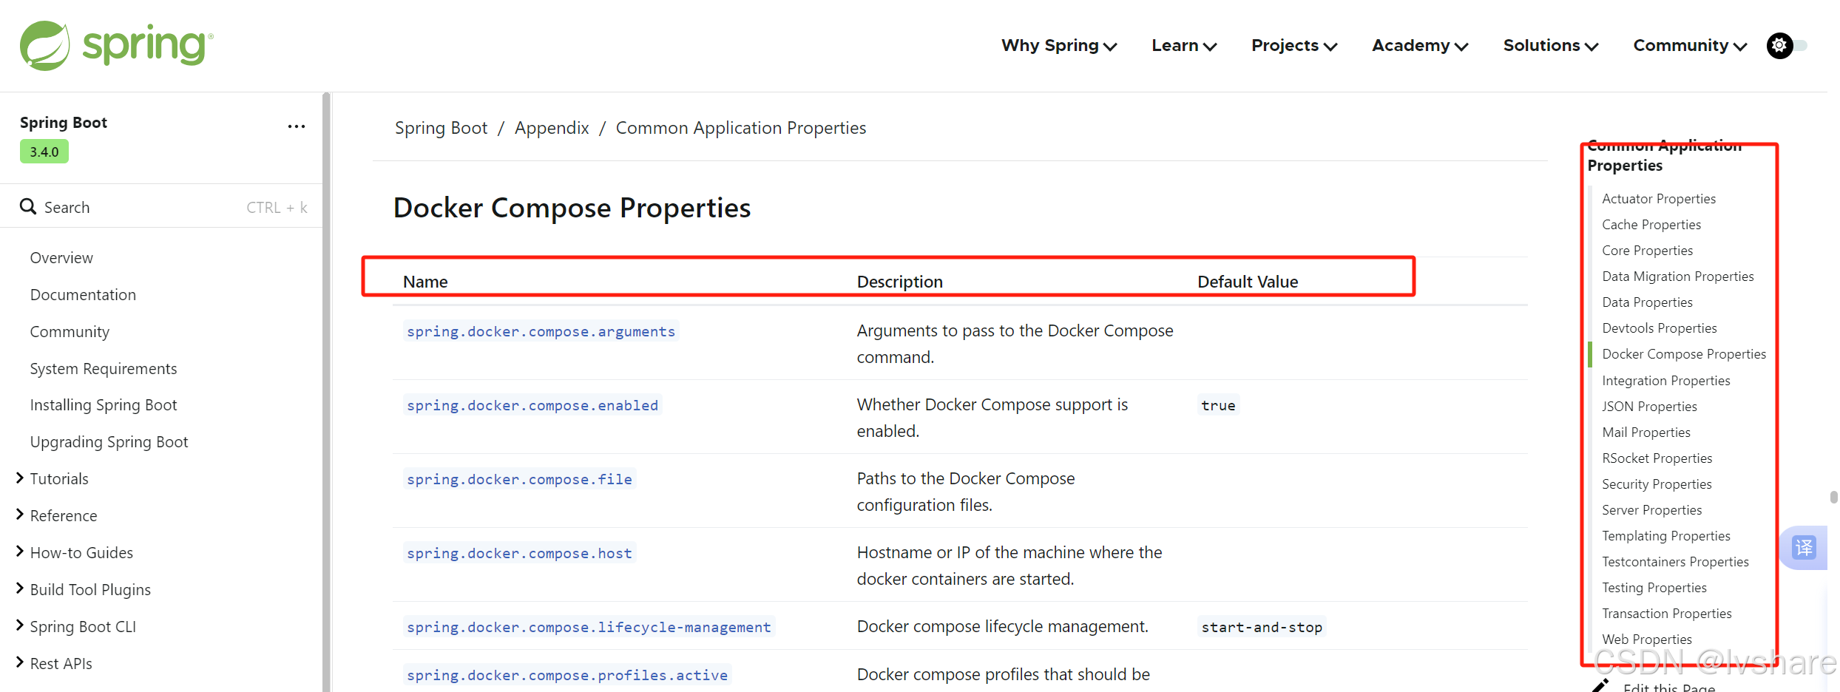Click the translate floating icon
This screenshot has width=1840, height=692.
[x=1805, y=548]
